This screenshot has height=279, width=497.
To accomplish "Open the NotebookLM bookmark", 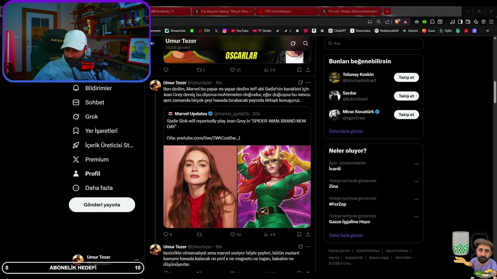I will click(386, 31).
